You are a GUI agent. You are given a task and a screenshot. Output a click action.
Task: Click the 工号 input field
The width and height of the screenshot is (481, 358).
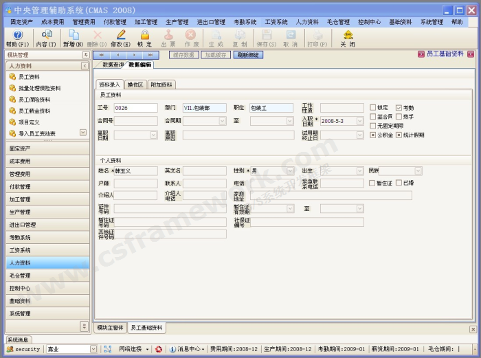point(135,108)
